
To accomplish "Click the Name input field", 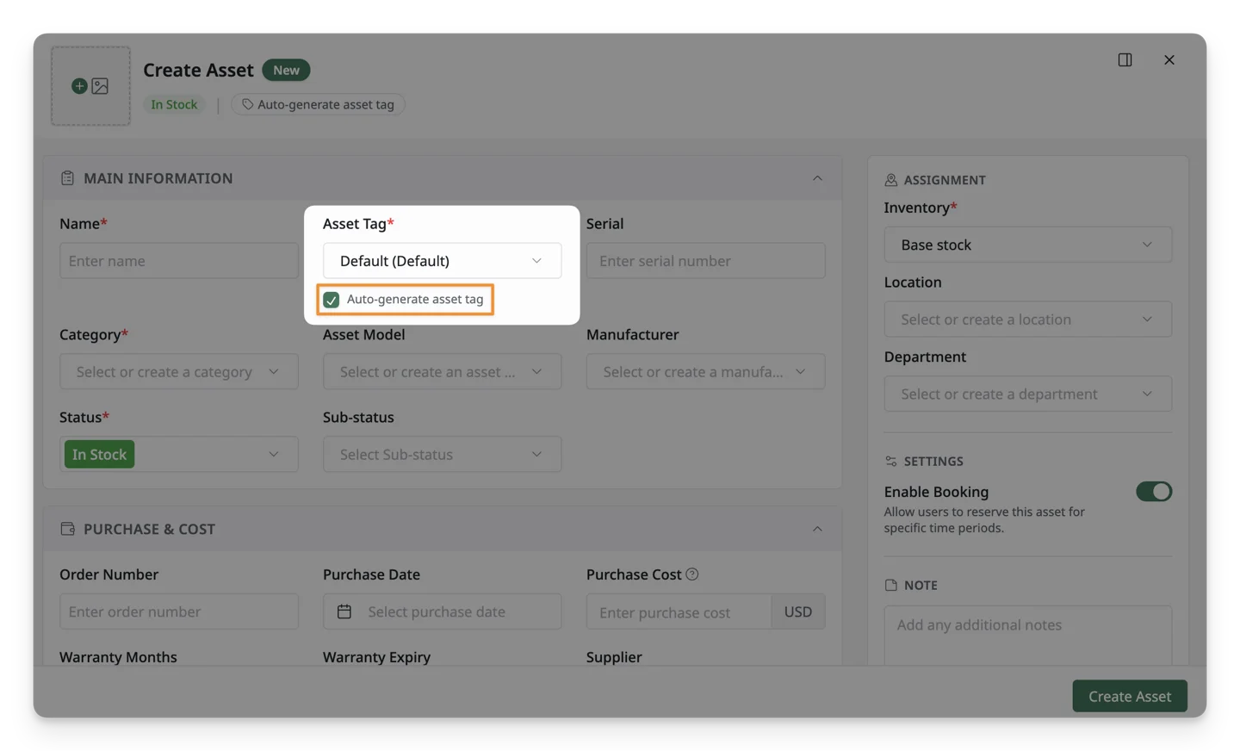I will [x=179, y=261].
